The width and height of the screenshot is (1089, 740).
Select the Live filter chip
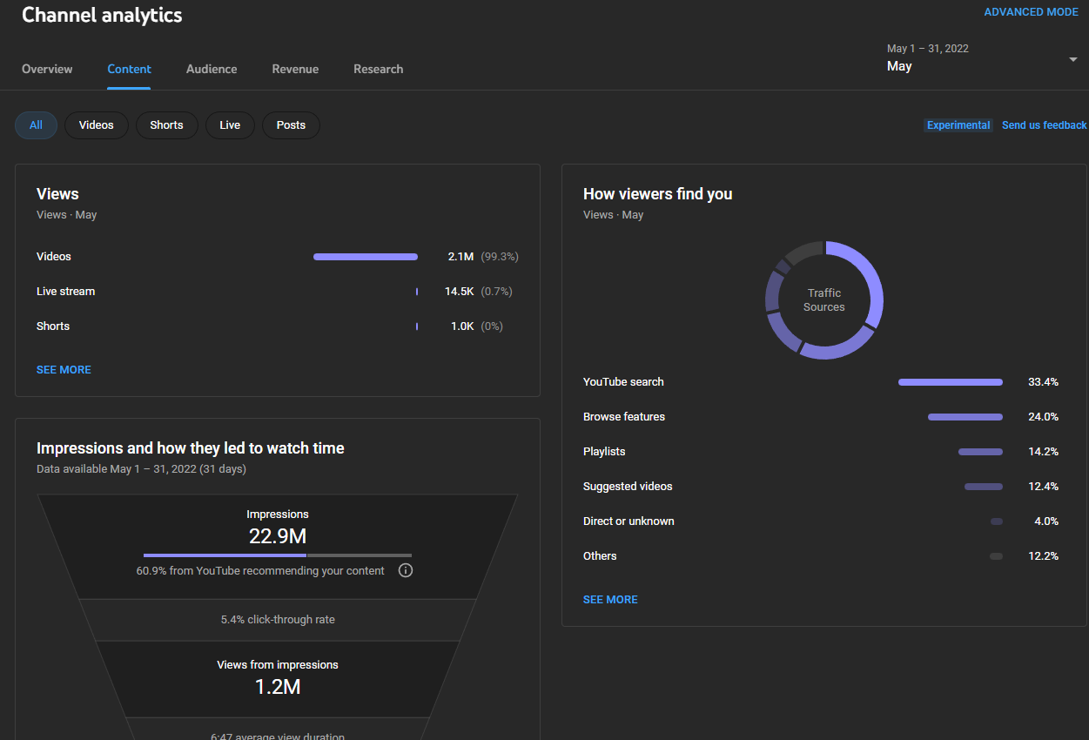230,125
